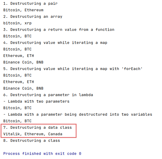
Task: Click '6. Destructuring a parameter in lambda'
Action: tap(48, 95)
